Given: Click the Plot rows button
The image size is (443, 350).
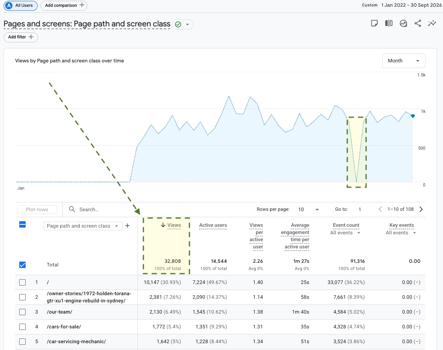Looking at the screenshot, I should [37, 210].
